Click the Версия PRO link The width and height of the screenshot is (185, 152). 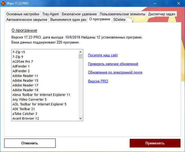[x=98, y=81]
